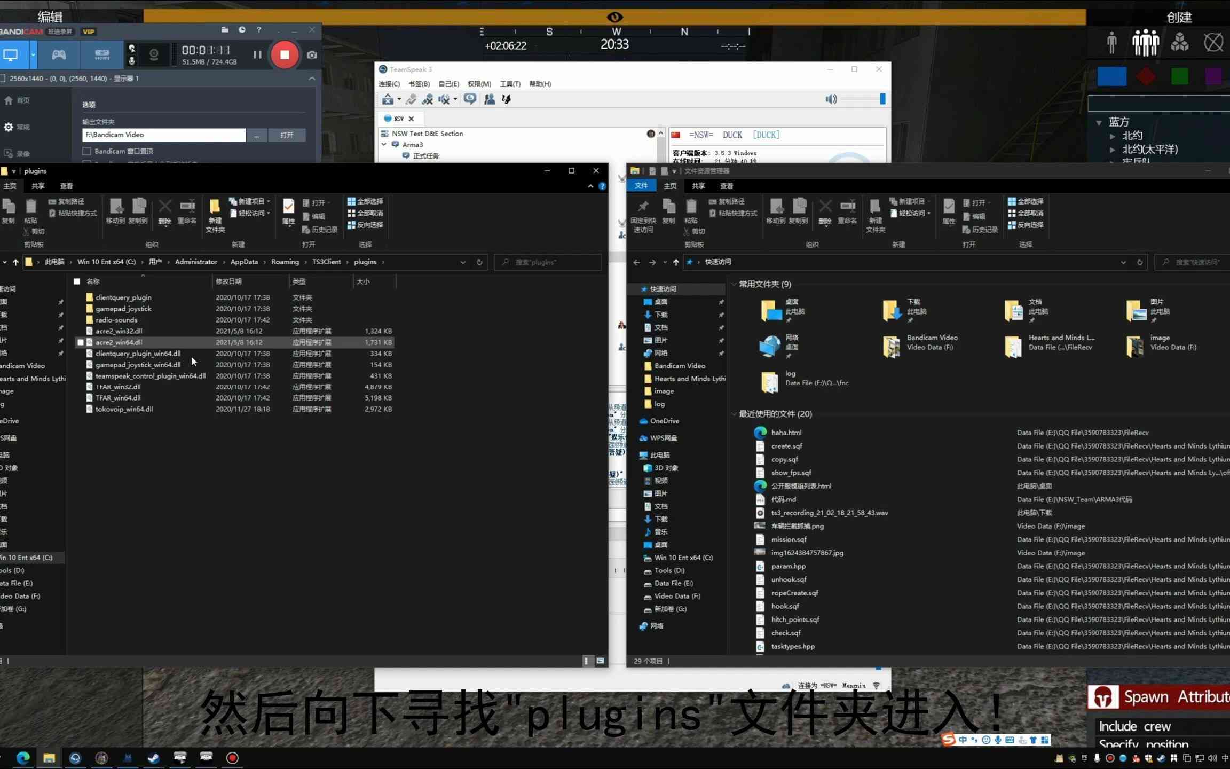Stop the Bandicam recording
Viewport: 1230px width, 769px height.
tap(285, 54)
